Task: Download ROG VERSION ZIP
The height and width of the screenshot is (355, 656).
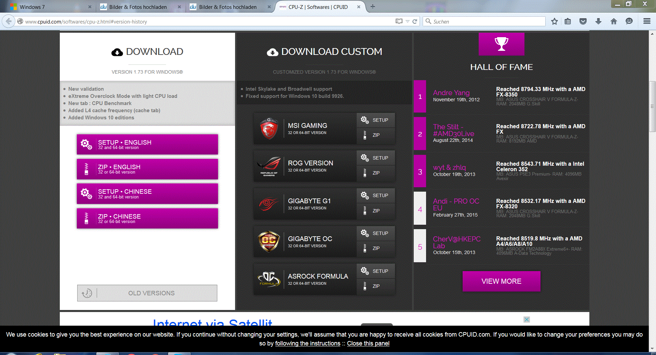Action: pos(376,173)
